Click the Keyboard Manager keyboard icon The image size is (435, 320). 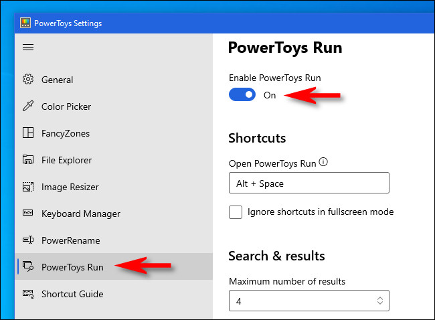coord(28,214)
